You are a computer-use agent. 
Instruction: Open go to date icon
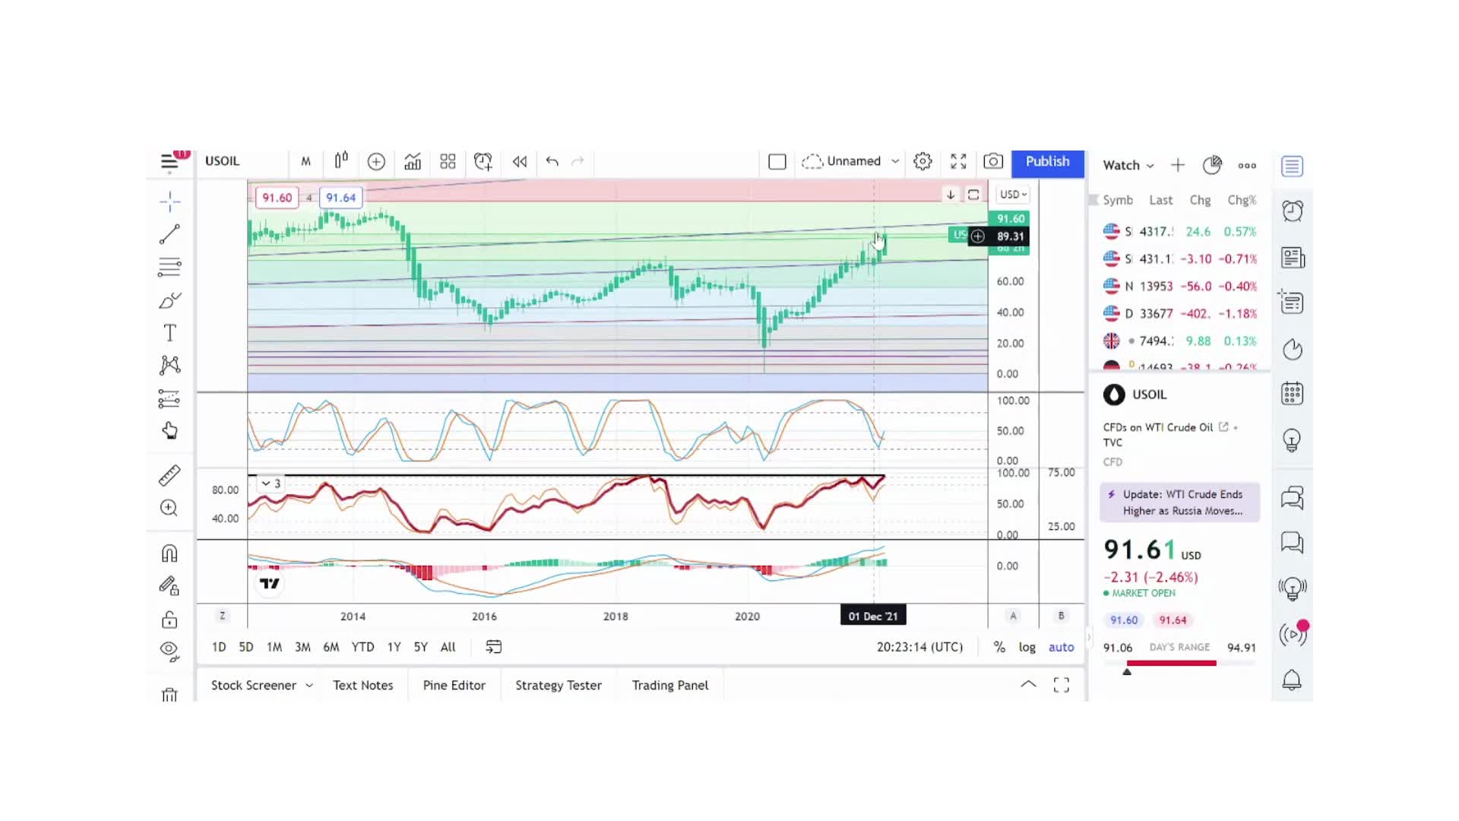[x=494, y=647]
